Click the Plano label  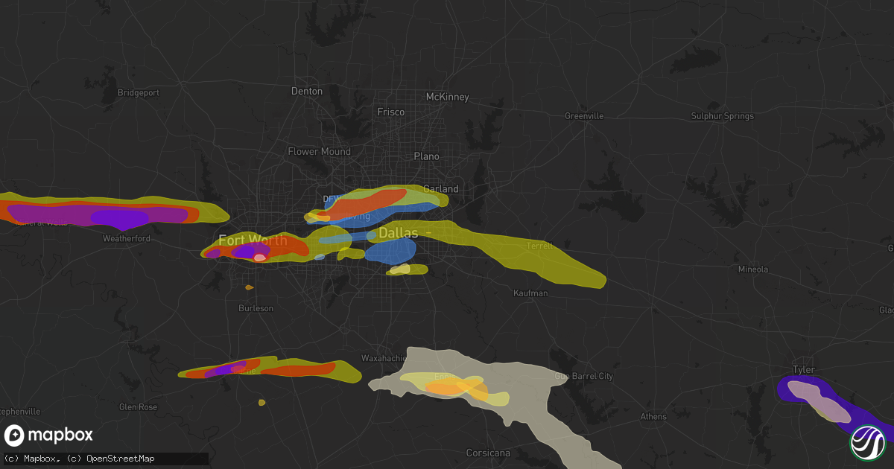[x=427, y=156]
